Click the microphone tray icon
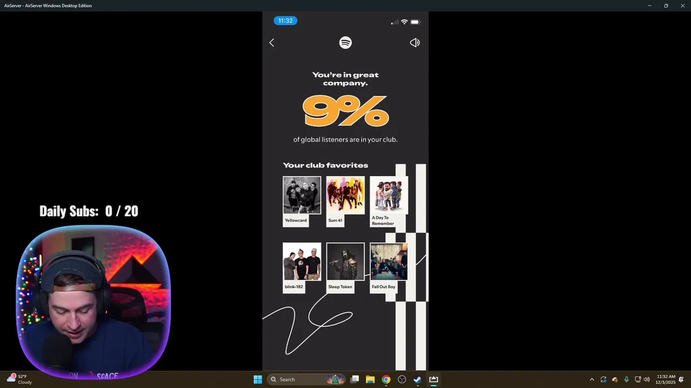 tap(626, 379)
